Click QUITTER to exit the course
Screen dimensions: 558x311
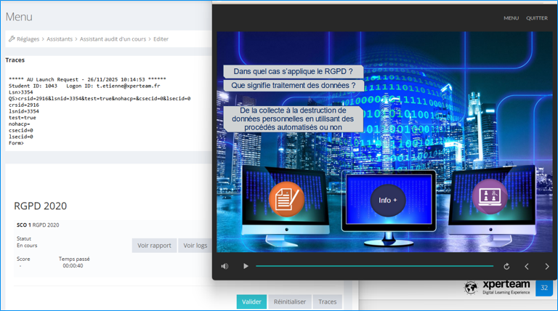pyautogui.click(x=537, y=18)
